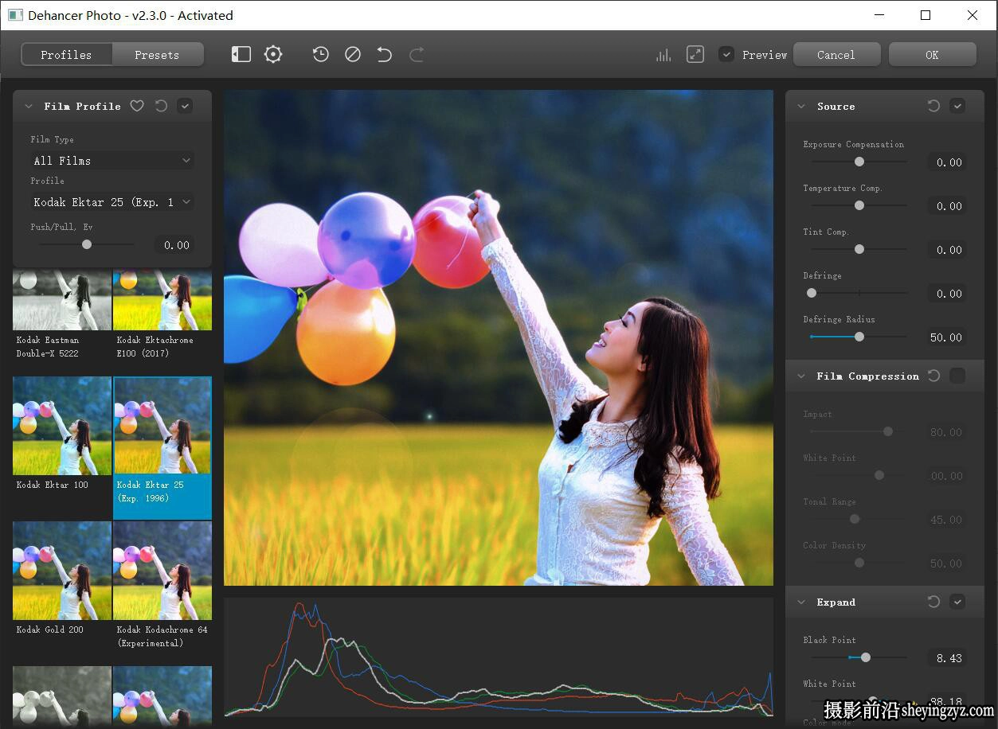998x729 pixels.
Task: Select the Kodak Ektar 25 (Exp. 1996) thumbnail
Action: [x=162, y=426]
